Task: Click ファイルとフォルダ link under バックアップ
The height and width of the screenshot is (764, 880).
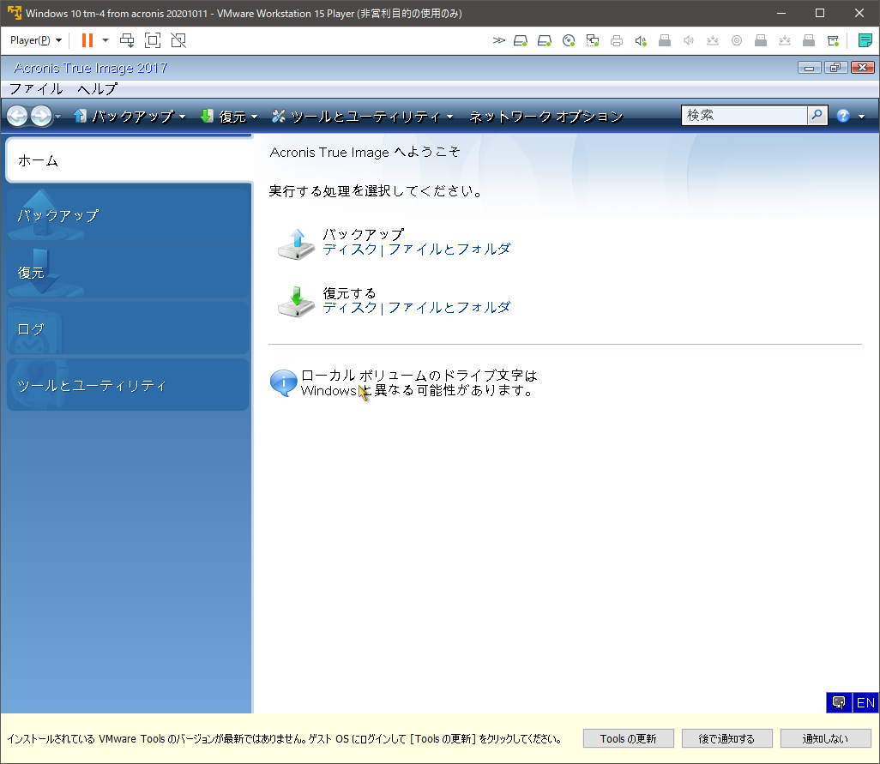Action: [x=449, y=249]
